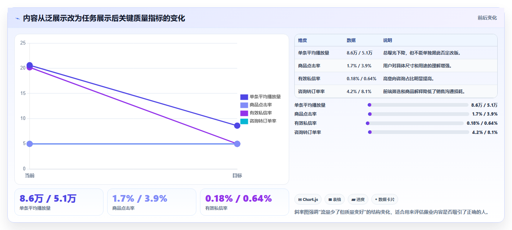
Task: Toggle the 有效私信率 legend swatch
Action: (x=244, y=113)
